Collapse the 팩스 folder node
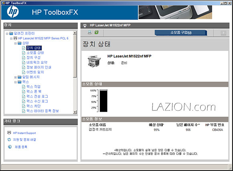This screenshot has height=171, width=233. (16, 82)
